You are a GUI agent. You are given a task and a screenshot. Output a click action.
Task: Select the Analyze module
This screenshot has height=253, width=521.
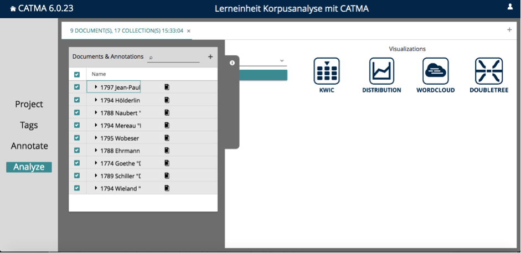[29, 167]
